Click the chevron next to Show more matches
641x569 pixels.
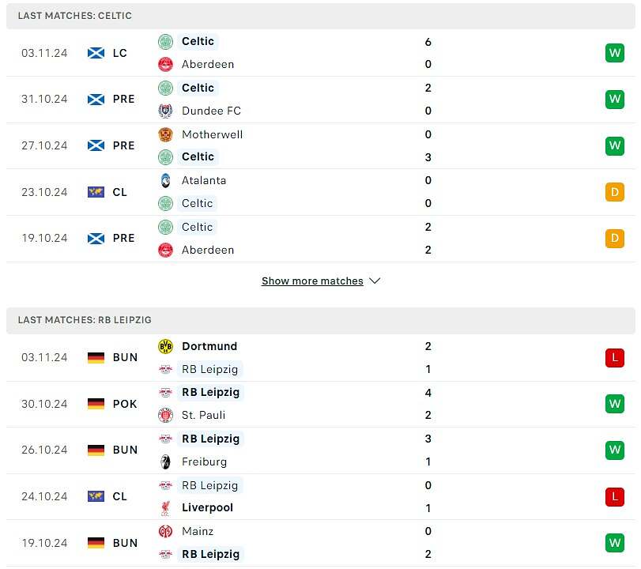point(375,281)
